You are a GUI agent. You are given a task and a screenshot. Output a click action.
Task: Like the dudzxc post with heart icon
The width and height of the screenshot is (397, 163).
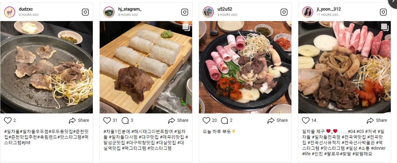click(x=8, y=120)
